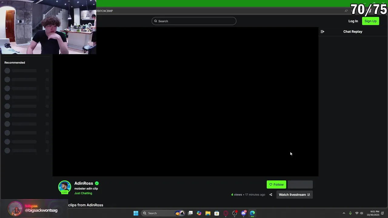Screen dimensions: 388x218
Task: Open Task View on the taskbar
Action: point(190,213)
